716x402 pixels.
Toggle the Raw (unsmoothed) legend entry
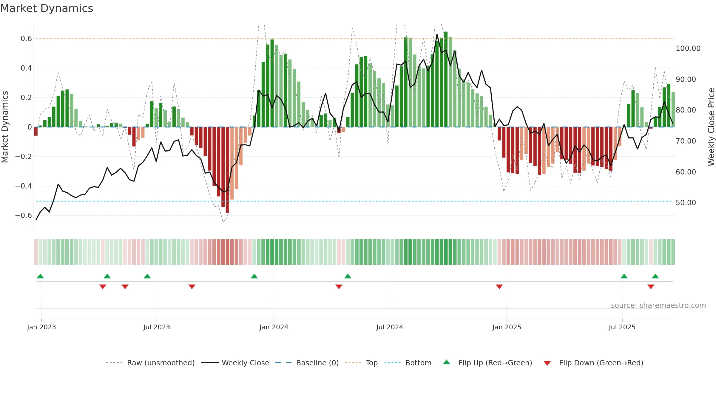(x=161, y=363)
